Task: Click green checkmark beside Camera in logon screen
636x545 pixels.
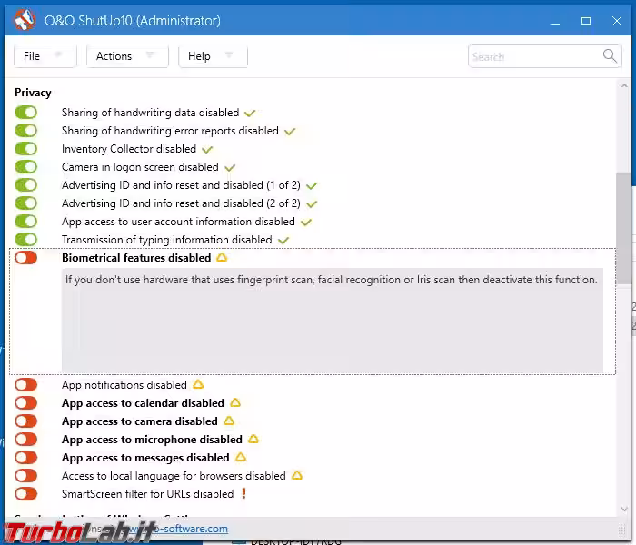Action: (230, 167)
